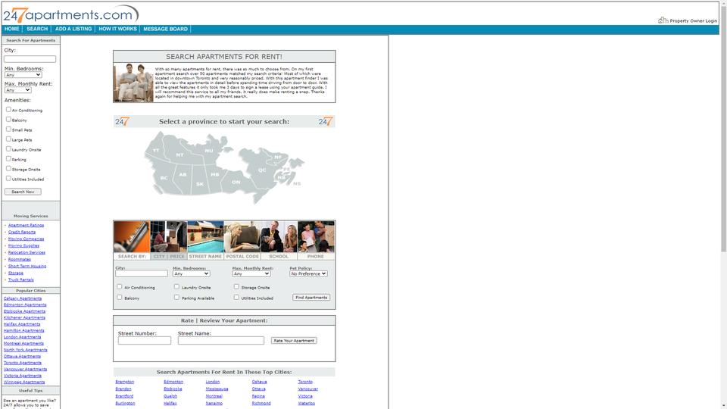
Task: Open Search By panel Max. Monthly Rent dropdown
Action: [x=251, y=274]
